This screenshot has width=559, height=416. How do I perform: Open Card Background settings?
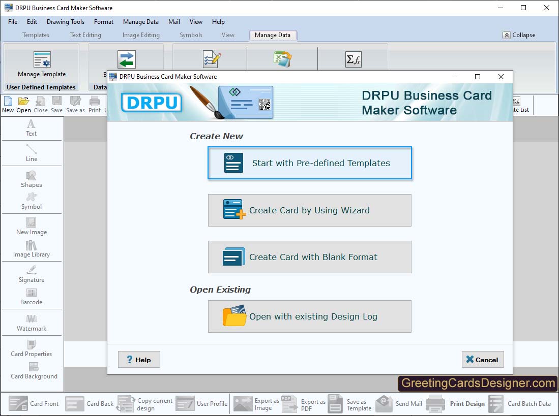pyautogui.click(x=34, y=371)
